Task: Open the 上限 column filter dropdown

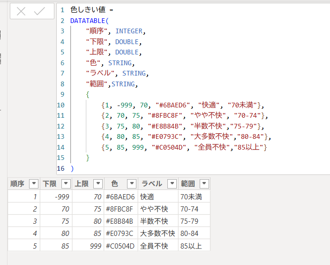Action: pos(98,183)
